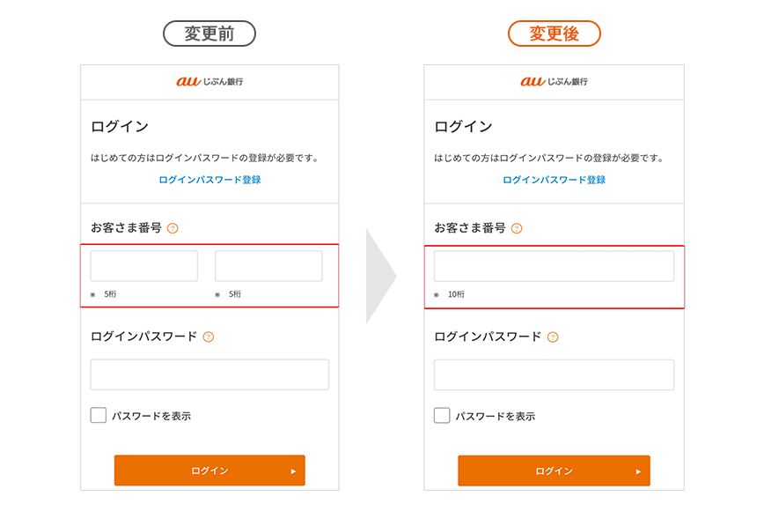Click the au じぶん銀行 logo in 変更後 panel

[554, 82]
